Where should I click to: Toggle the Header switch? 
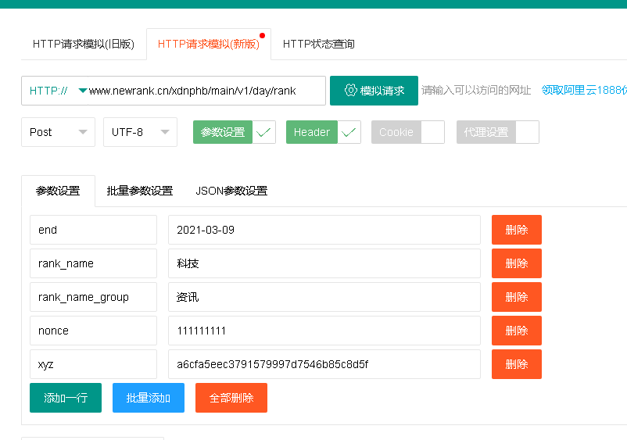(x=324, y=132)
